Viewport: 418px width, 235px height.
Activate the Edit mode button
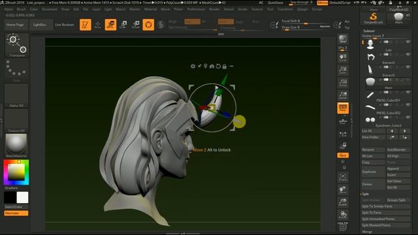point(86,25)
